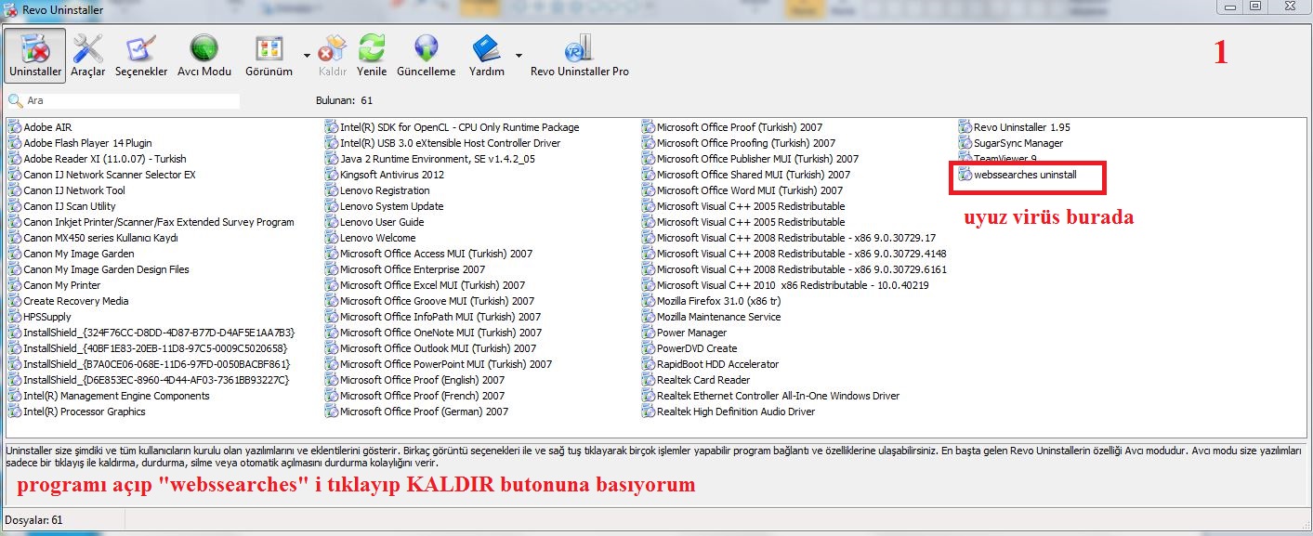1313x536 pixels.
Task: Click the Kaldır uninstall button
Action: click(x=333, y=55)
